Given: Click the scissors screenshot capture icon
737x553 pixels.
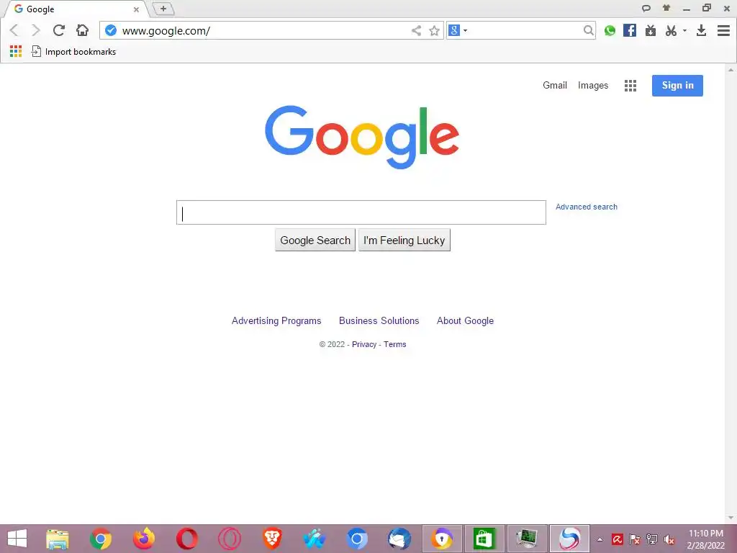Looking at the screenshot, I should click(671, 31).
